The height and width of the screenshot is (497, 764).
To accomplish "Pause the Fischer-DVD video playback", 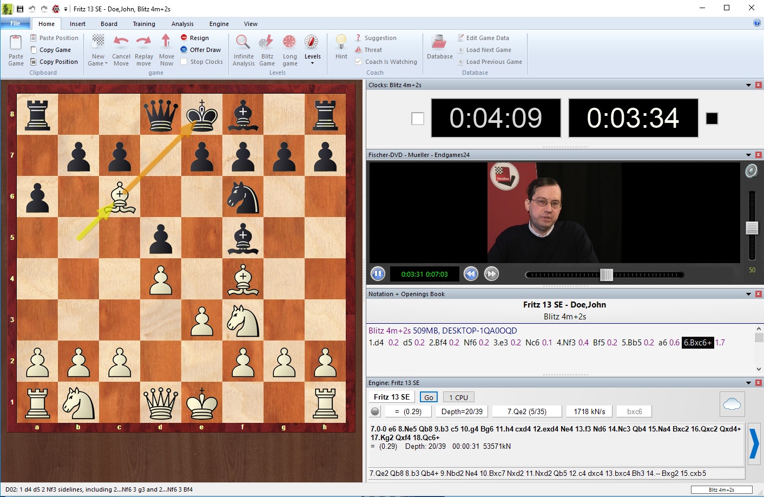I will (x=378, y=273).
